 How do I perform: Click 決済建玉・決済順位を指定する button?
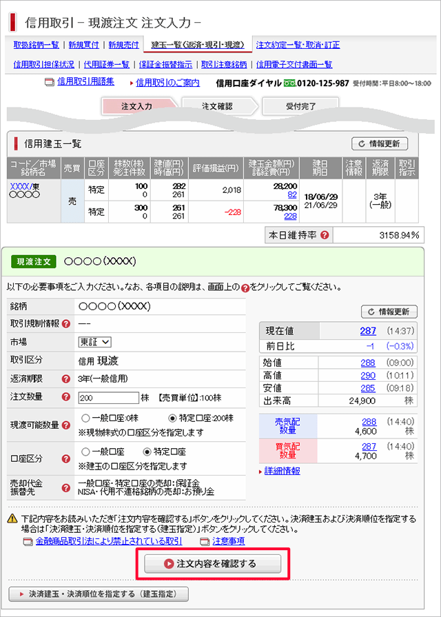pos(98,594)
